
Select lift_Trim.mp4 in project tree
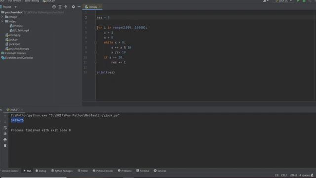click(19, 31)
